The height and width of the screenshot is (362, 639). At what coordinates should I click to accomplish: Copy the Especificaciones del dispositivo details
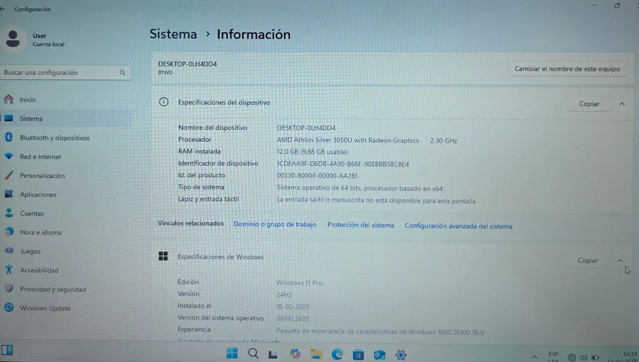pos(589,104)
